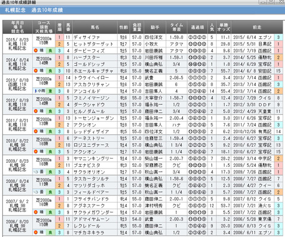Select previous race 2010/12/26 有馬記
The width and height of the screenshot is (285, 237).
point(252,131)
